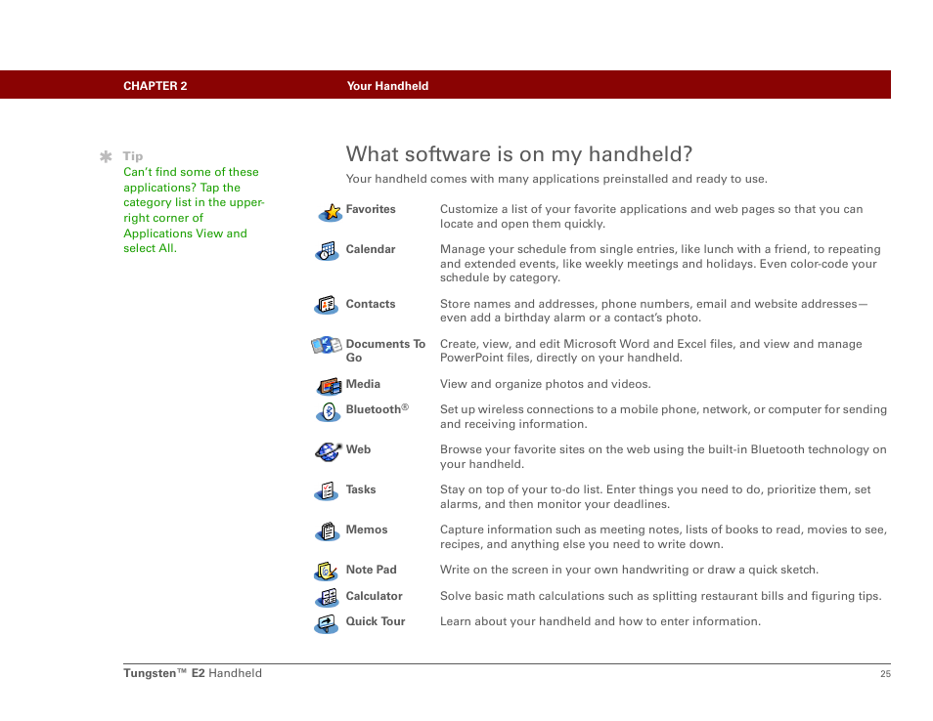Click the Calculator icon
Viewport: 933px width, 721px height.
click(327, 597)
